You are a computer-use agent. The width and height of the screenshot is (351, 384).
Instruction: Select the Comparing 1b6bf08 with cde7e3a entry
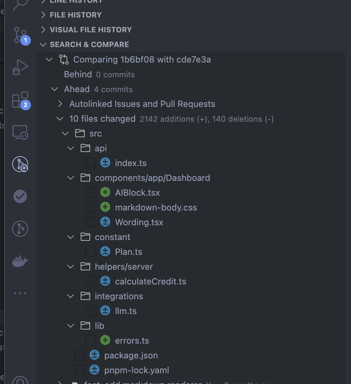(x=142, y=60)
